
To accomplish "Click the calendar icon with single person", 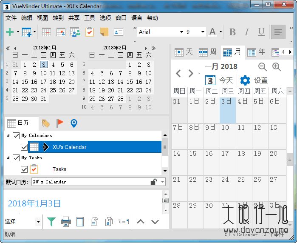I will [61, 32].
